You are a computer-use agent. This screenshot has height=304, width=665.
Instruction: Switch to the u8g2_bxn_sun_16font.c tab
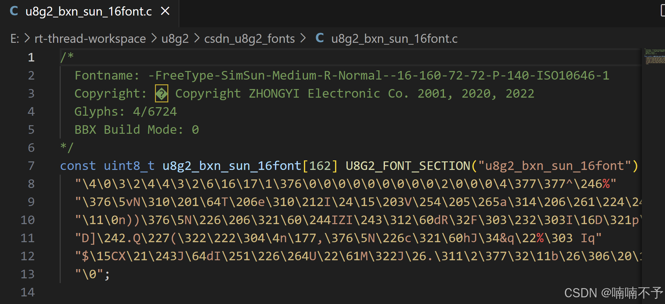pyautogui.click(x=88, y=11)
